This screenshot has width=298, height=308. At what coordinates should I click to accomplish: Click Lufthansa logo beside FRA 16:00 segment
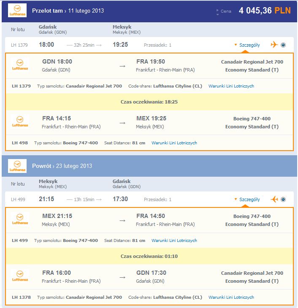point(20,276)
